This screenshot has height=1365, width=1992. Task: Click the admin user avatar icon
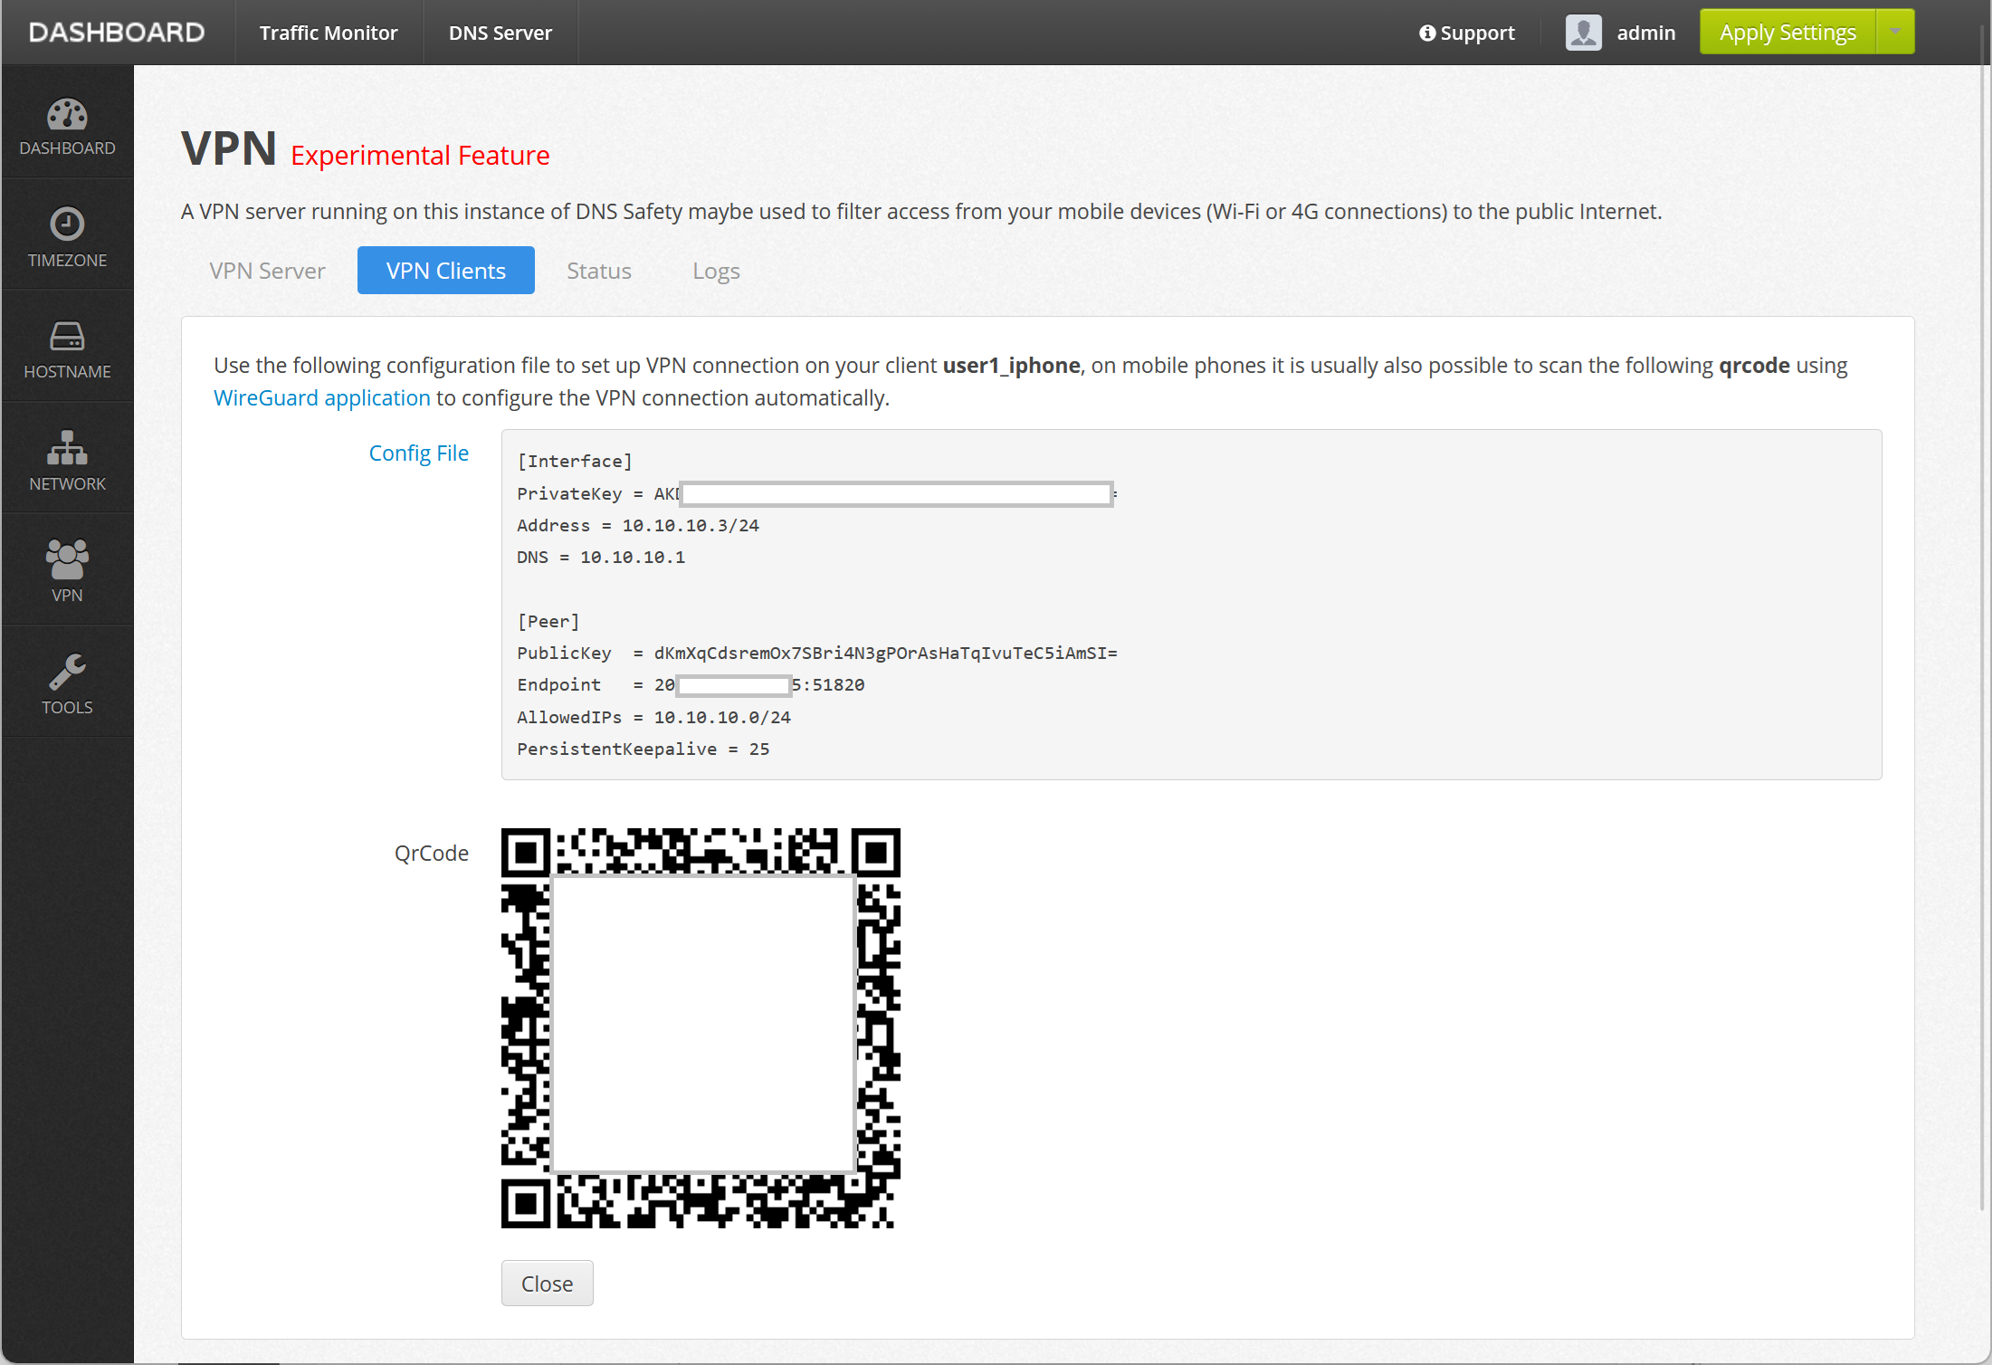1584,33
